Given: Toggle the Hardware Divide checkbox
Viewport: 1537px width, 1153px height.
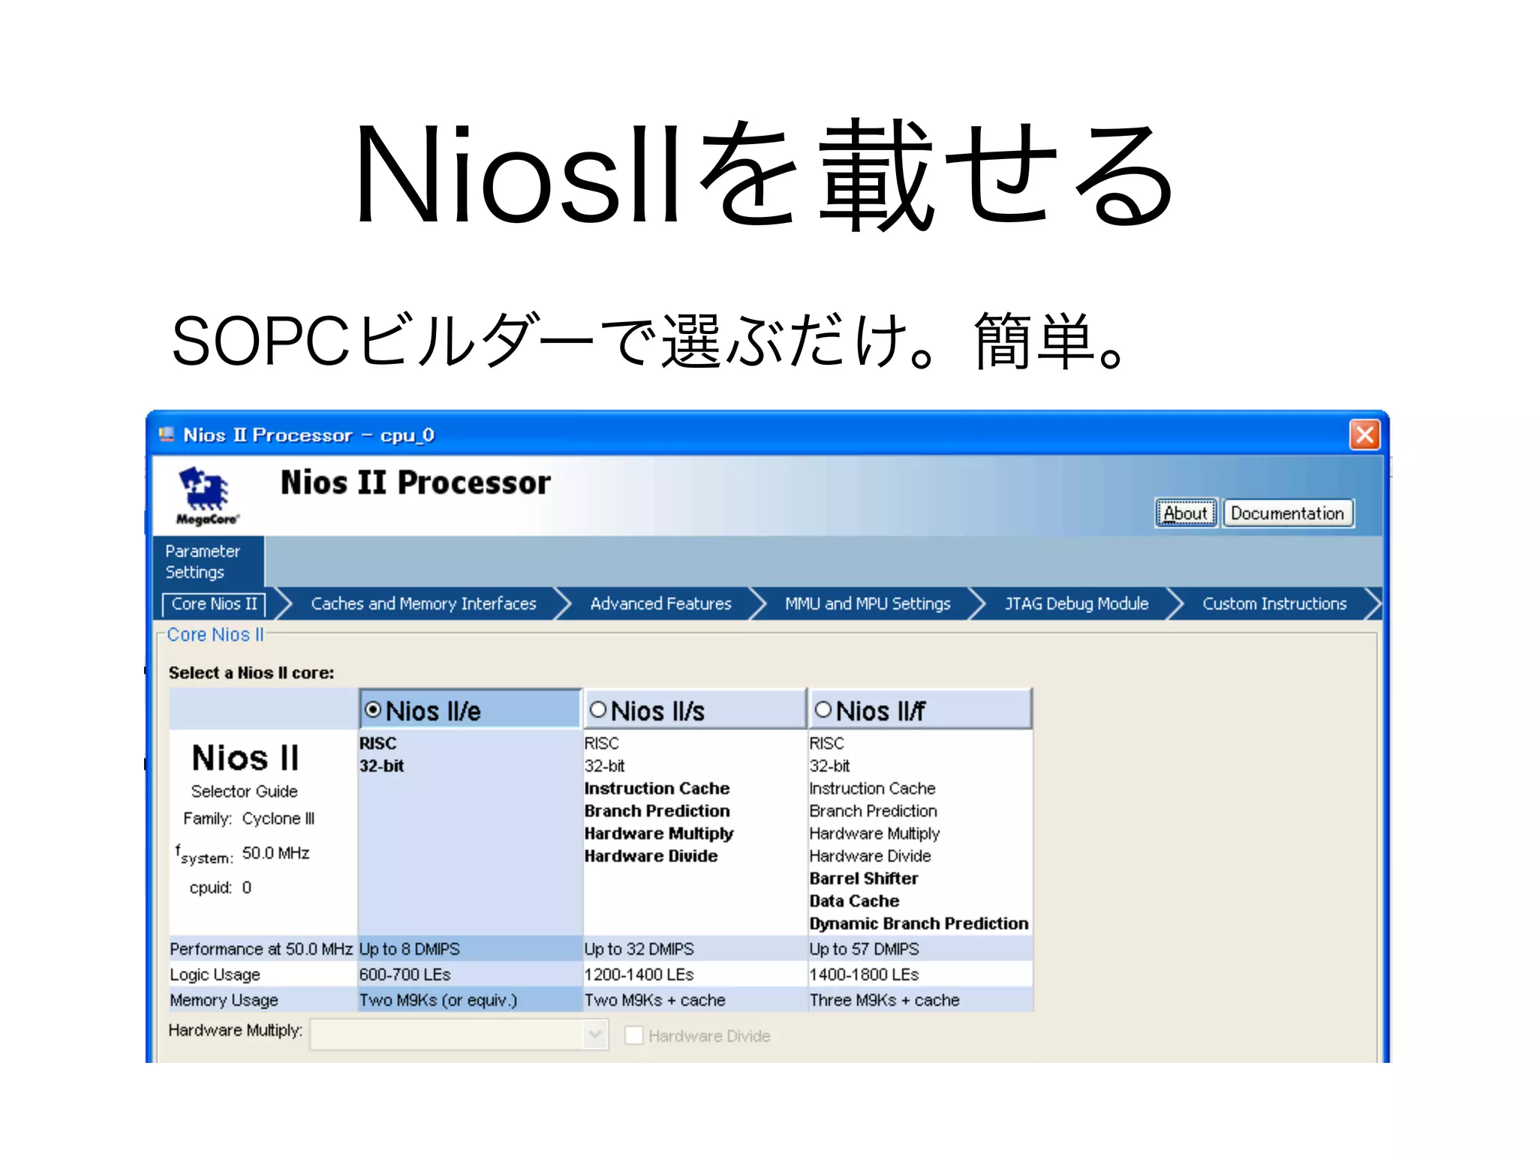Looking at the screenshot, I should coord(634,1036).
